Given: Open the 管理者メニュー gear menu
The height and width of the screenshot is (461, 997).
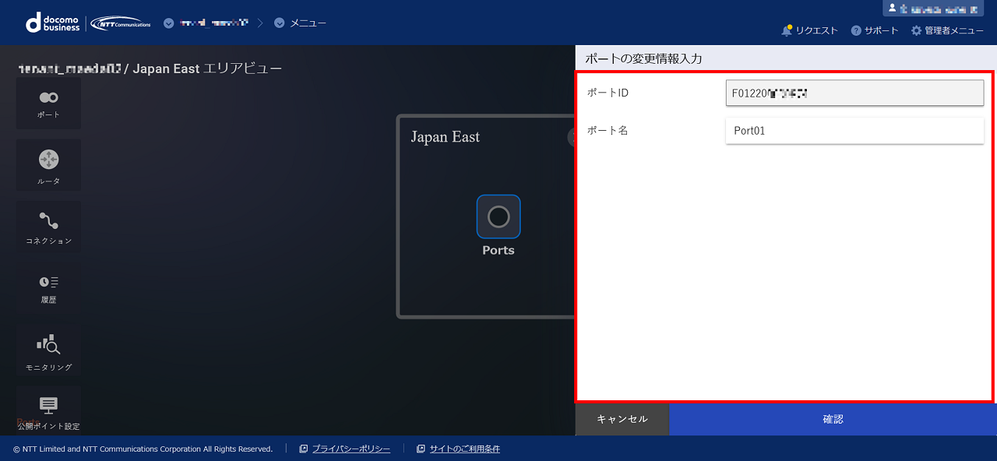Looking at the screenshot, I should click(x=947, y=30).
